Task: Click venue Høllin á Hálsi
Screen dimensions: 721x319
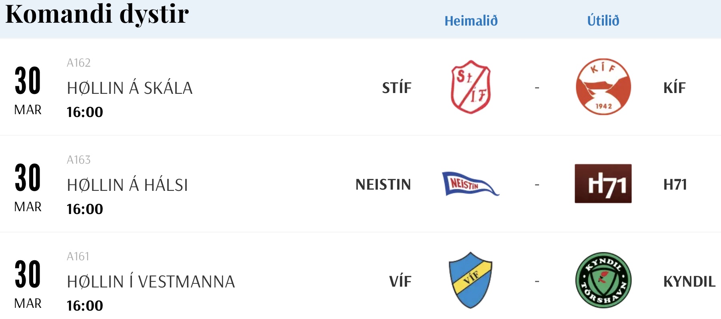Action: [x=127, y=185]
